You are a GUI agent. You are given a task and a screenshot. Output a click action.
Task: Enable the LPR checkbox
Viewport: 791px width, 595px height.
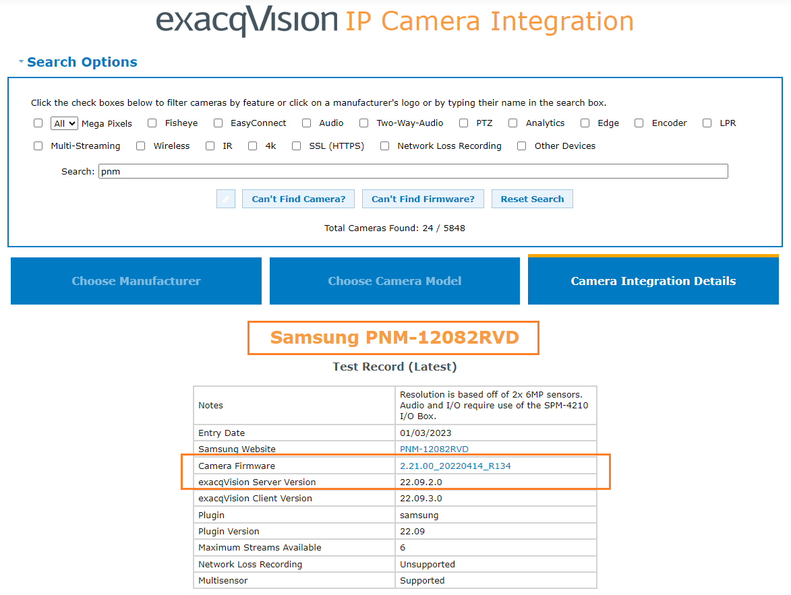pos(707,123)
